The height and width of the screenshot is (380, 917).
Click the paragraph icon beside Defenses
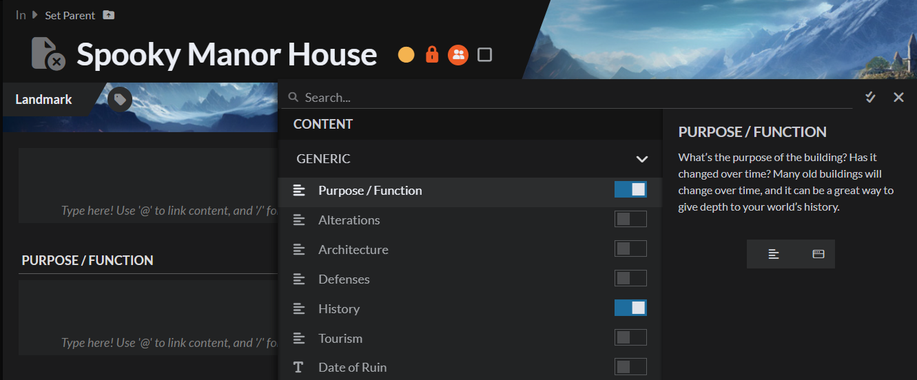pos(298,279)
